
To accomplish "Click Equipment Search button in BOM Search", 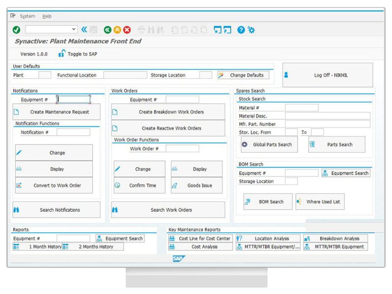I will click(x=346, y=173).
